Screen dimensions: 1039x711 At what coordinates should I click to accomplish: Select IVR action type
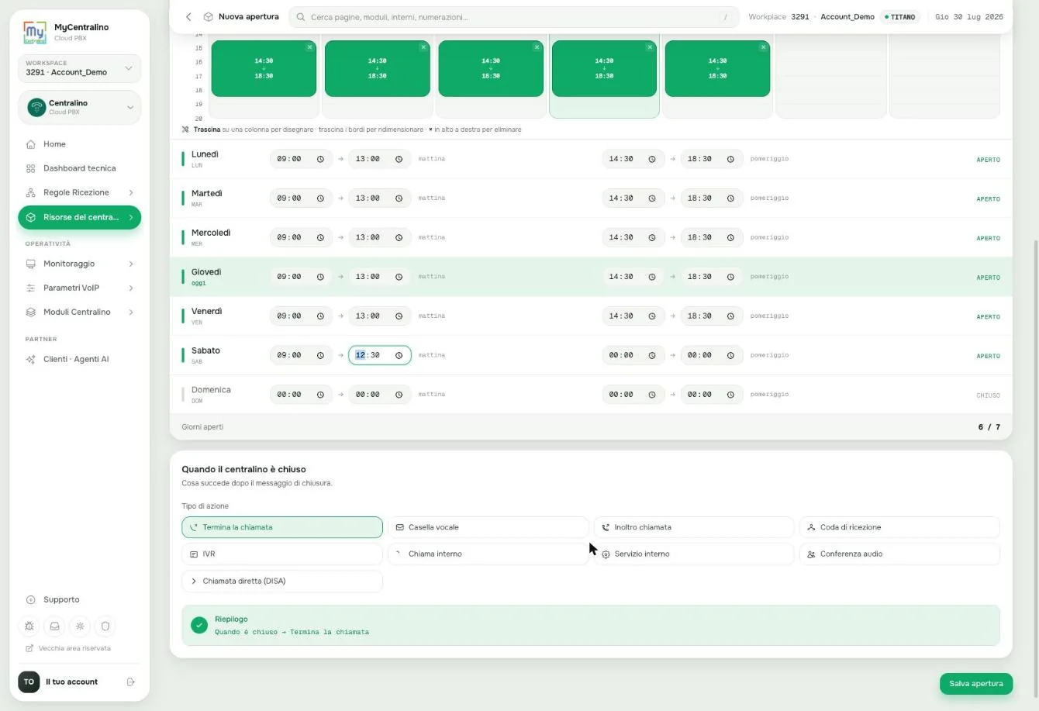(x=282, y=554)
